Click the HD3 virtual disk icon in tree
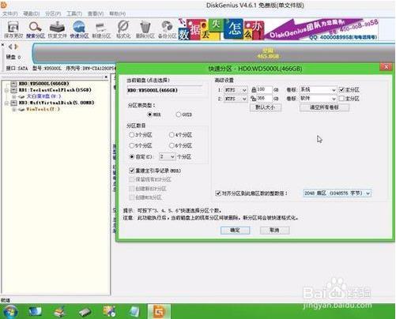The width and height of the screenshot is (396, 319). 13,103
